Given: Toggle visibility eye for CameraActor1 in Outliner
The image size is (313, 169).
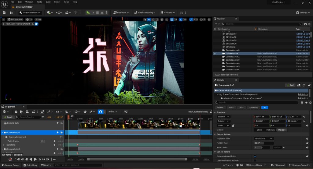Looking at the screenshot, I should pos(215,54).
